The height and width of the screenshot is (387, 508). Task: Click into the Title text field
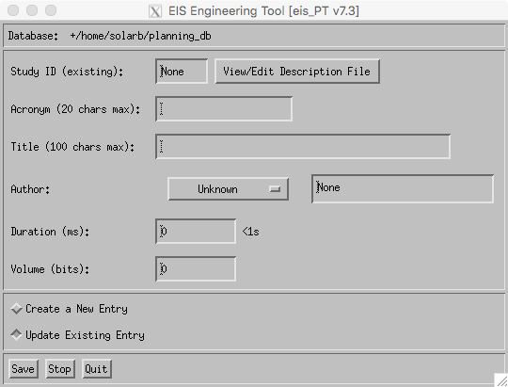pyautogui.click(x=303, y=146)
